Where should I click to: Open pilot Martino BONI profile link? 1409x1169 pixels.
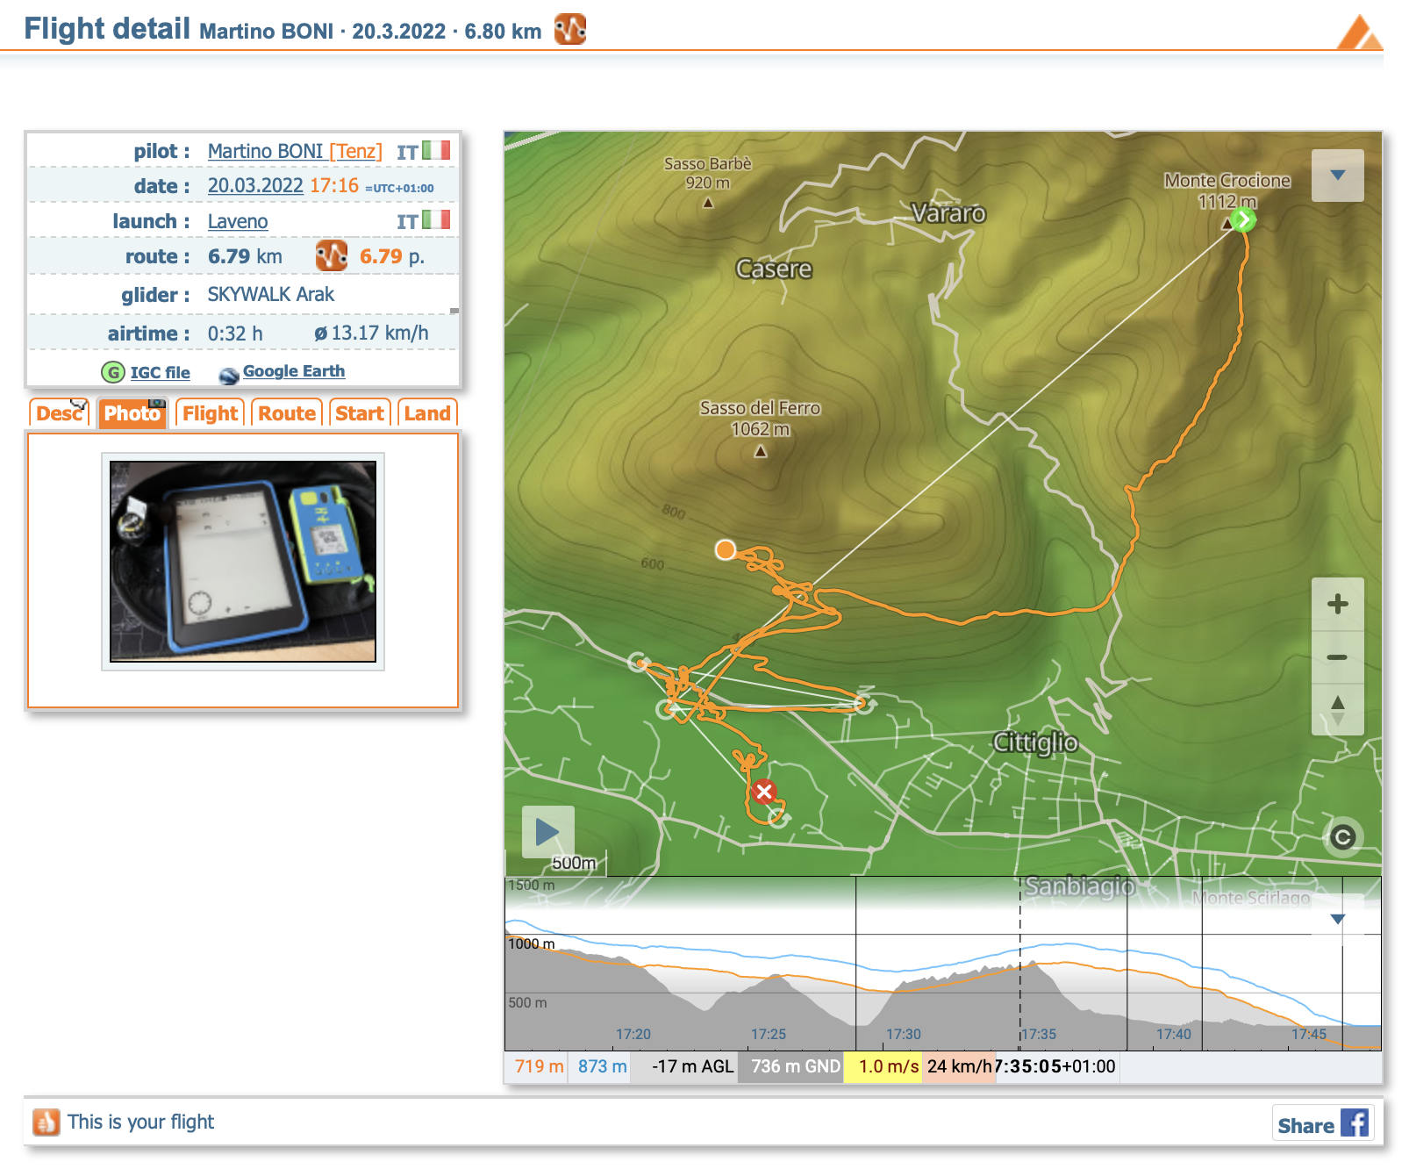(x=265, y=151)
